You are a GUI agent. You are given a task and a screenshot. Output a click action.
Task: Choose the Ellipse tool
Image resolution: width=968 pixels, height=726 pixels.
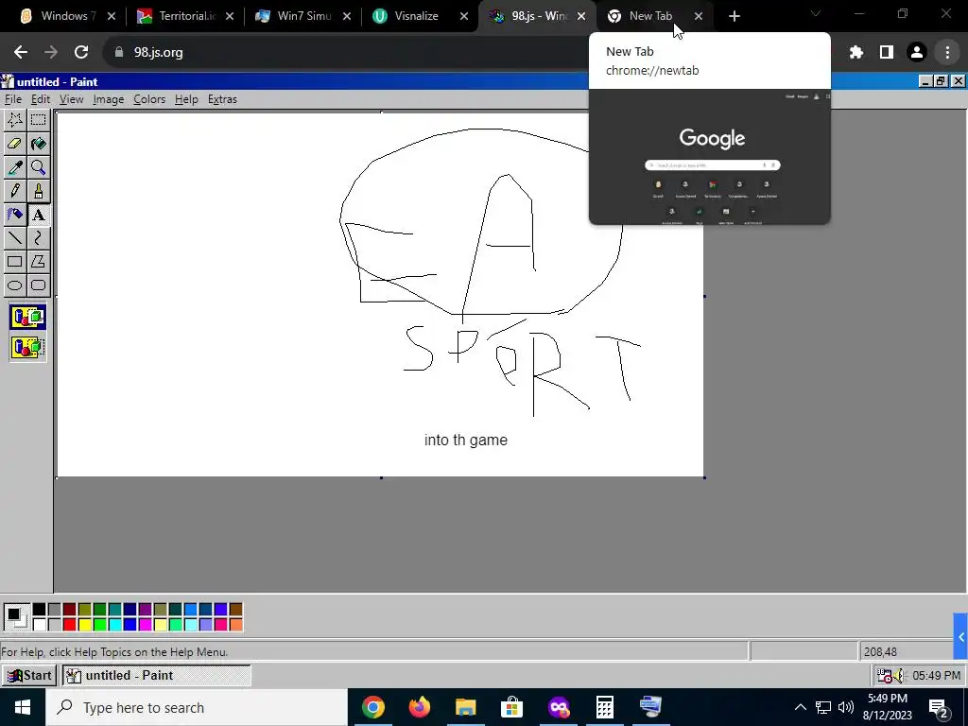click(x=15, y=285)
